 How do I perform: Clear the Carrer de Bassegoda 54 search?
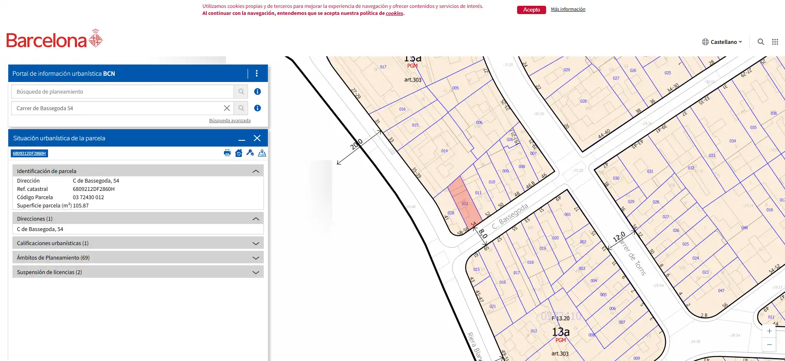click(227, 108)
